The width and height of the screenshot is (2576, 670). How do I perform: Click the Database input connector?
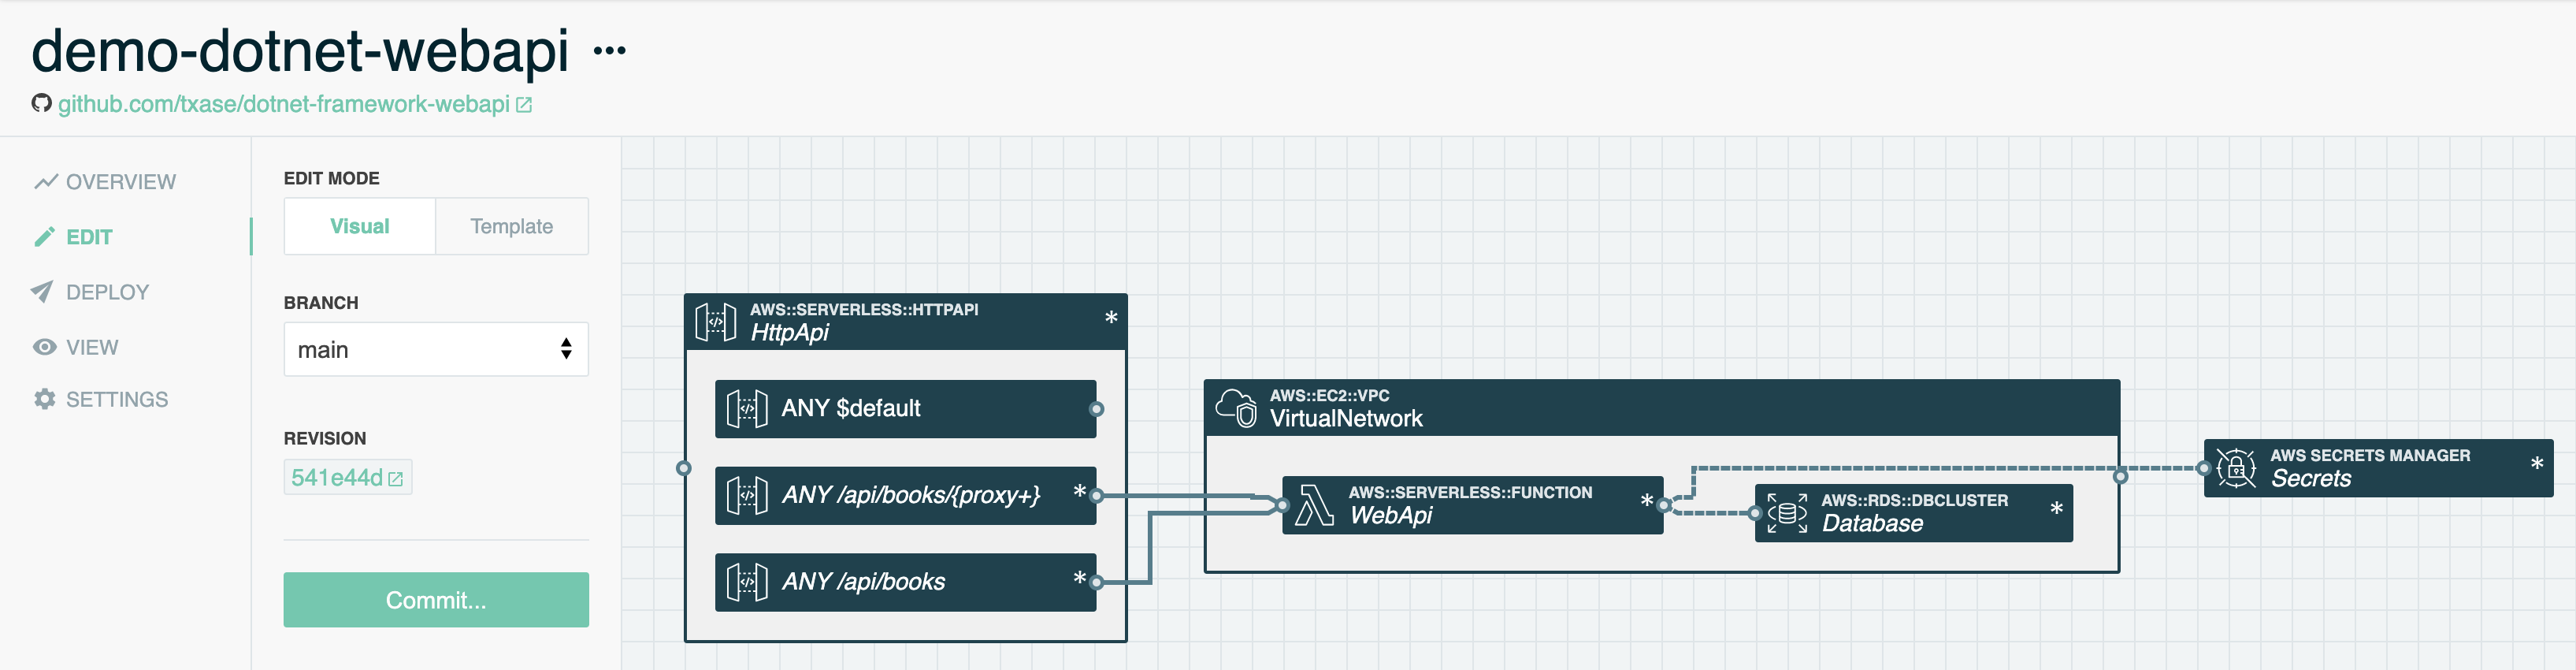click(x=1756, y=513)
